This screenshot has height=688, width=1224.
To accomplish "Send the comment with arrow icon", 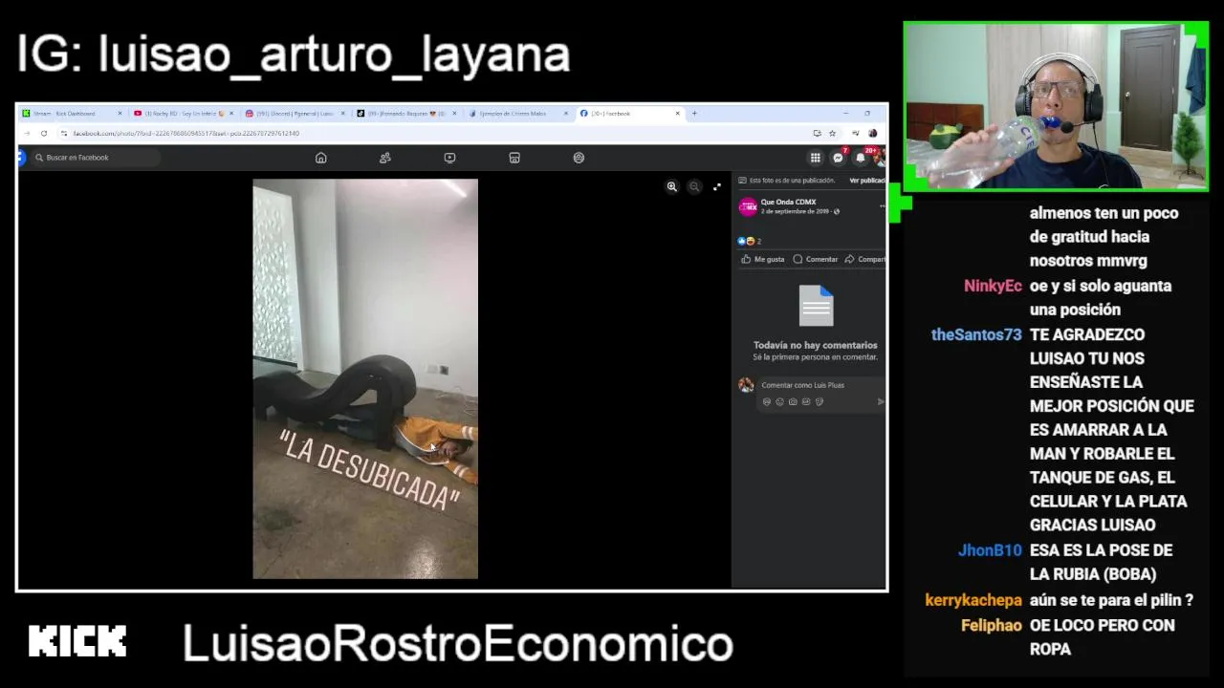I will [x=880, y=402].
